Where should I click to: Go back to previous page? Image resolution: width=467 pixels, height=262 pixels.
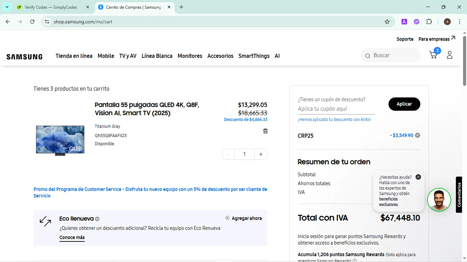click(8, 22)
